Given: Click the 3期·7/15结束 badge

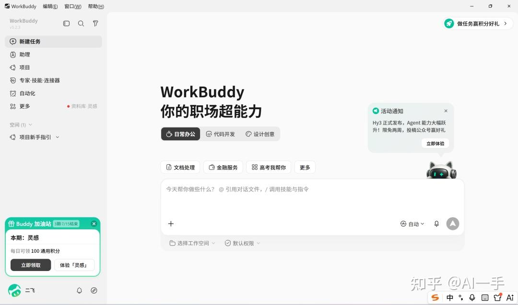Looking at the screenshot, I should (x=66, y=224).
